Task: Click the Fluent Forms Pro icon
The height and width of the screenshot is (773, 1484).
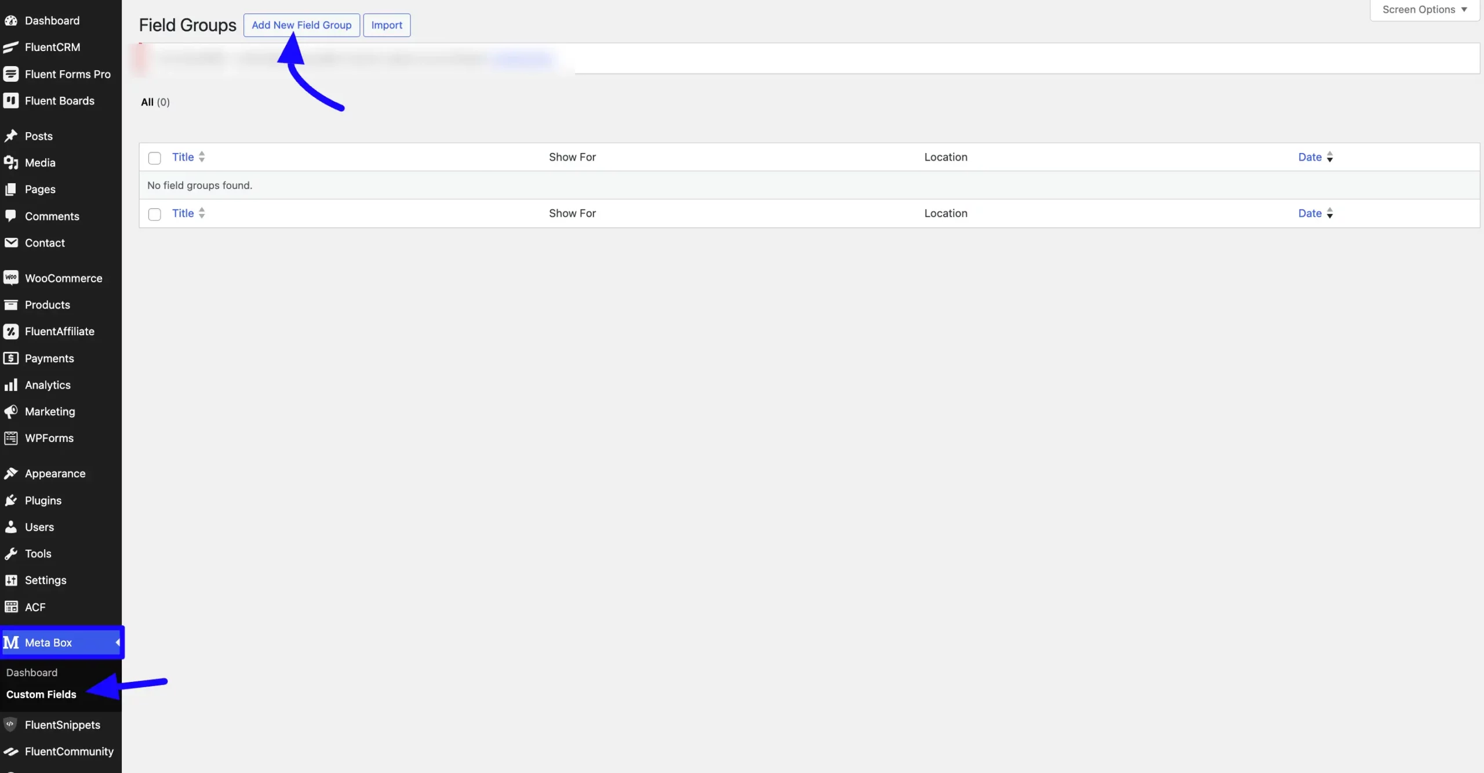Action: 11,74
